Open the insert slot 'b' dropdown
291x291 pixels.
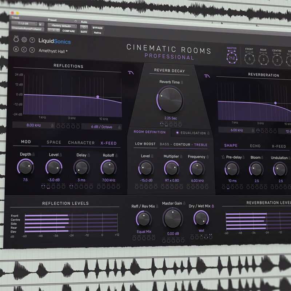[x=41, y=24]
